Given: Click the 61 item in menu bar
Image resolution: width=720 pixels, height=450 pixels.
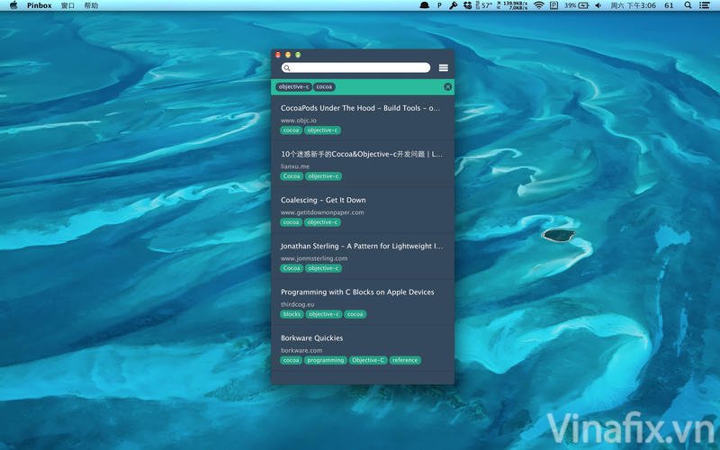Looking at the screenshot, I should (669, 5).
